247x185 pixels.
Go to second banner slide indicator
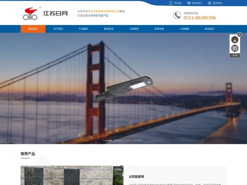pyautogui.click(x=118, y=140)
